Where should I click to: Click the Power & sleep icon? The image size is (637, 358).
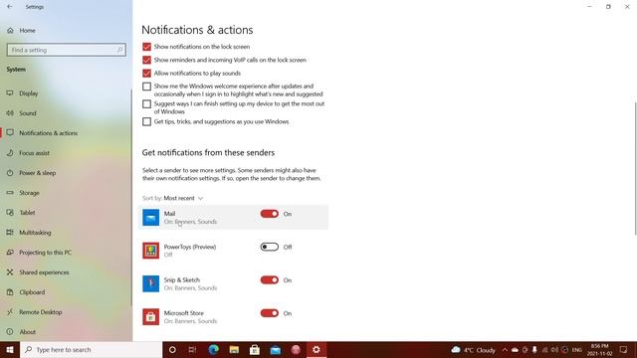pyautogui.click(x=10, y=173)
